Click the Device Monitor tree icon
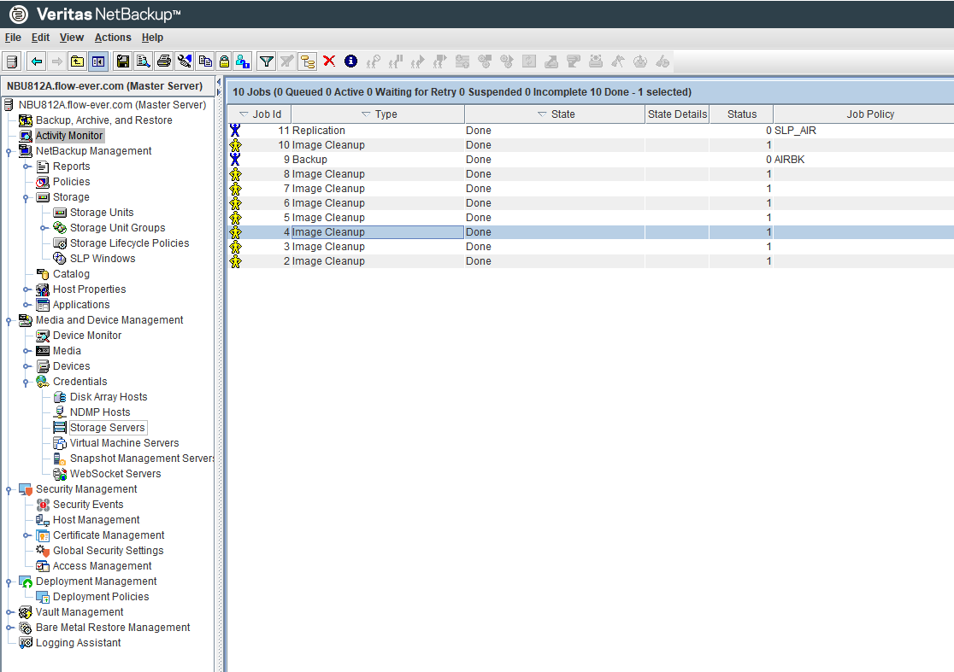Screen dimensions: 954x672 43,336
